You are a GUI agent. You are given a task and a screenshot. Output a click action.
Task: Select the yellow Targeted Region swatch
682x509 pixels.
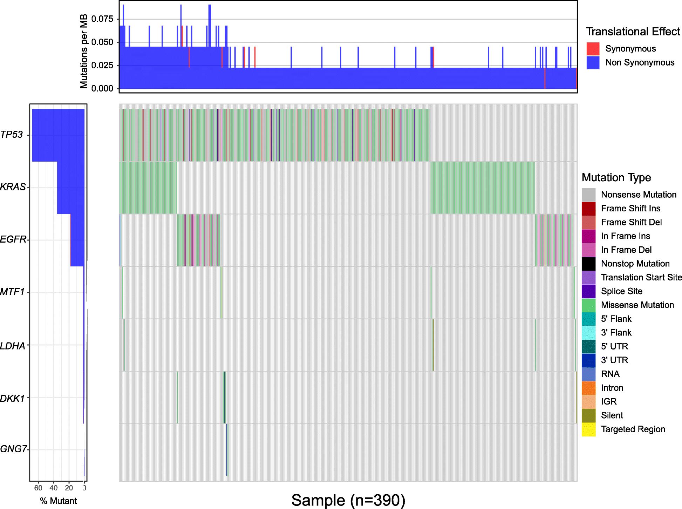coord(588,429)
